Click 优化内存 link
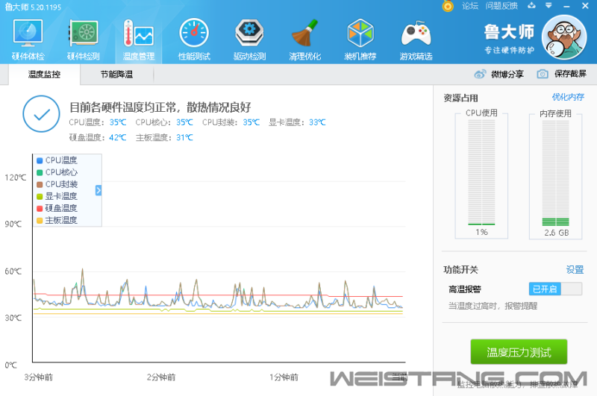The width and height of the screenshot is (597, 396). coord(567,97)
